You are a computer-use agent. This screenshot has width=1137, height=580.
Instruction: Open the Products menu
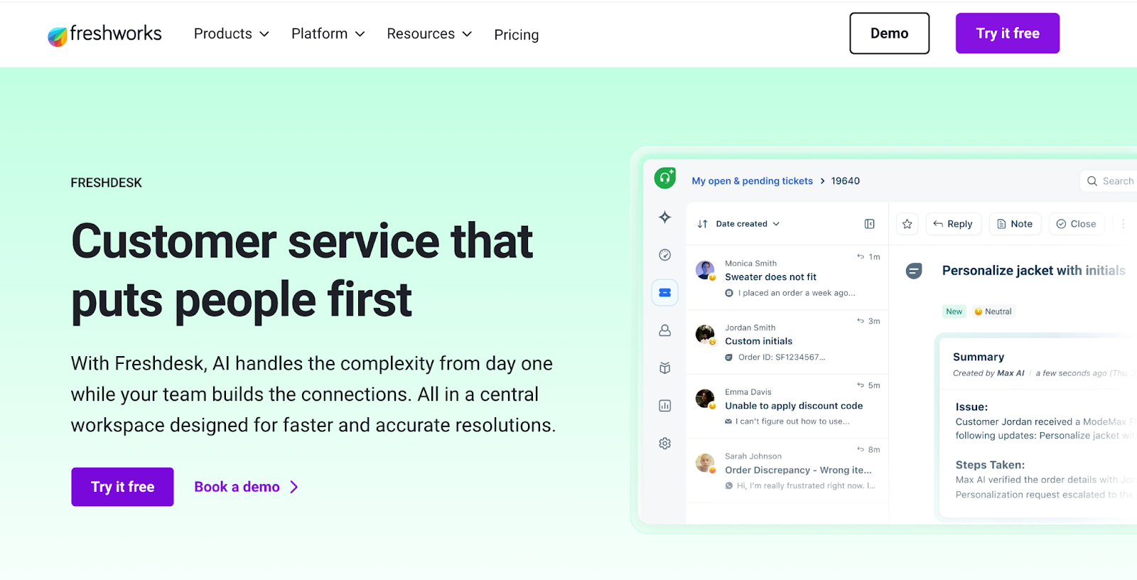coord(232,34)
